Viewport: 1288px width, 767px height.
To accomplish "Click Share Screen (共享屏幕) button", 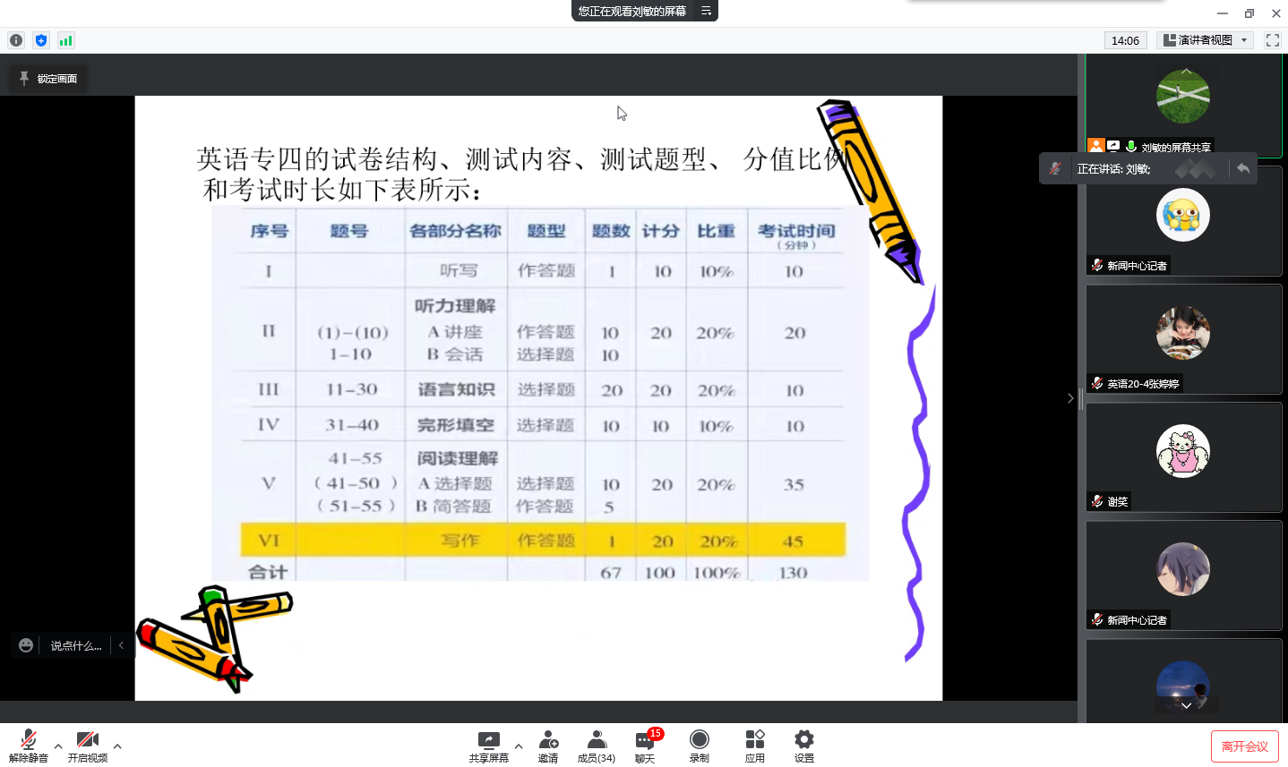I will click(488, 746).
